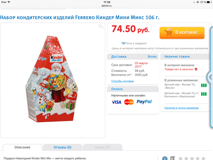Click the Хочу в подарок! link
This screenshot has width=213, height=160.
(136, 43)
